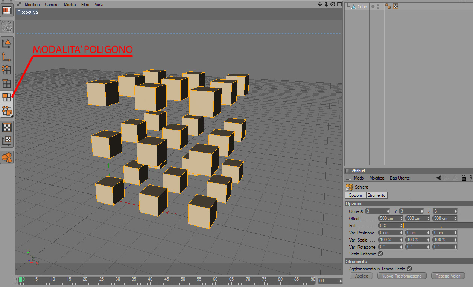This screenshot has height=287, width=473.
Task: Click the viewport rotate icon
Action: tap(333, 4)
